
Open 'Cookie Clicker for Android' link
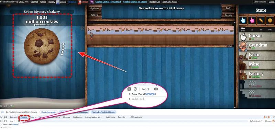108,2
